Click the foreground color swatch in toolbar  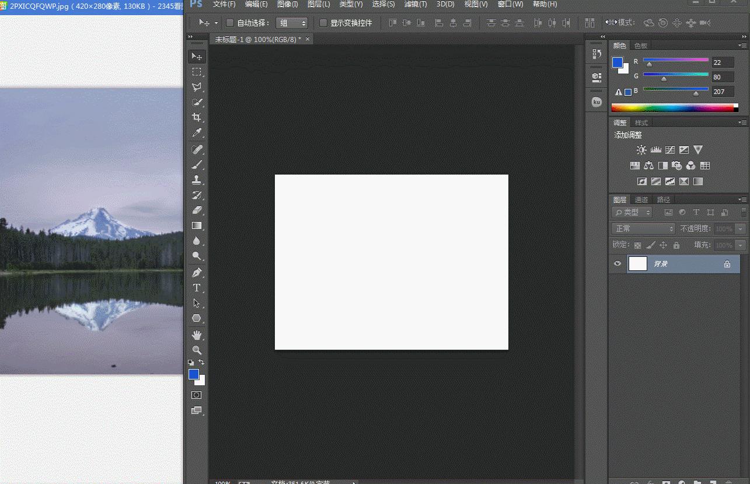(x=193, y=374)
